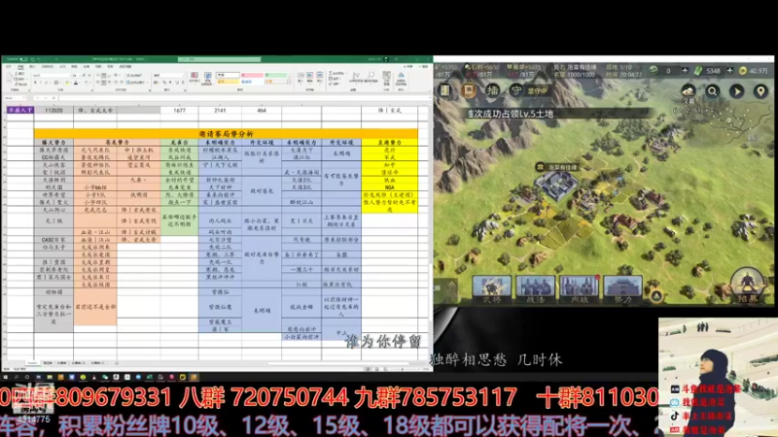Click the gold coin 40.9万 icon
The width and height of the screenshot is (778, 437).
[x=743, y=71]
